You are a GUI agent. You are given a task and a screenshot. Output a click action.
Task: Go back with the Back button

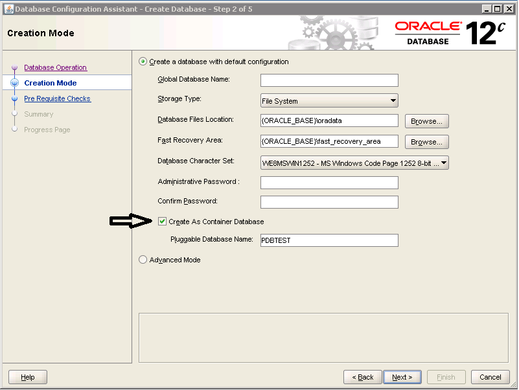[x=362, y=377]
